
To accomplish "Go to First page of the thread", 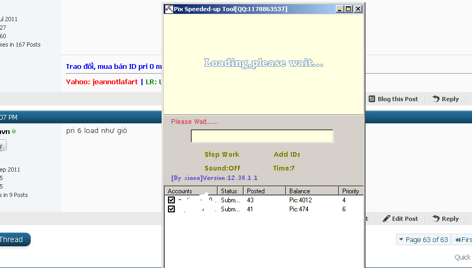I will coord(463,240).
